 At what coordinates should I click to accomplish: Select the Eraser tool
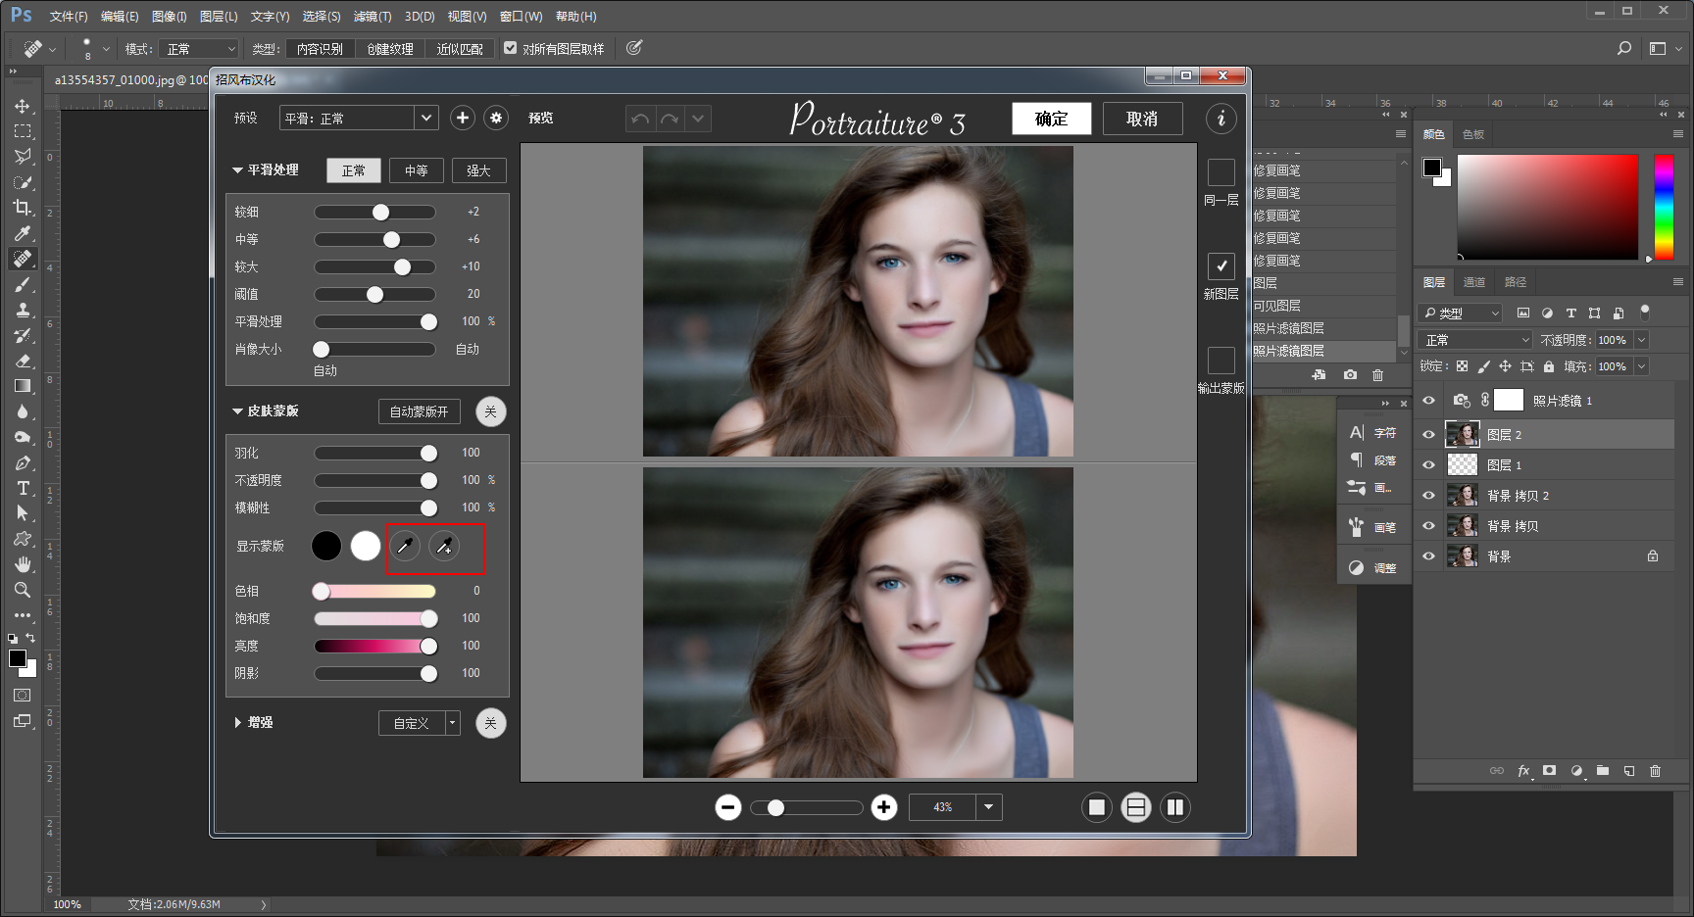click(23, 361)
